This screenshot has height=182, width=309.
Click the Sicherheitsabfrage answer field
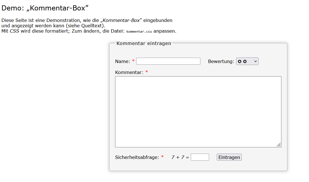(x=200, y=157)
